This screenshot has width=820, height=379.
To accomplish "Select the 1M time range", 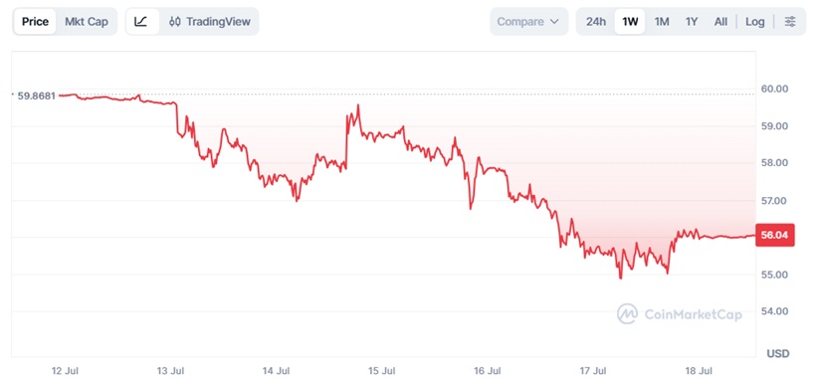I will pos(662,22).
